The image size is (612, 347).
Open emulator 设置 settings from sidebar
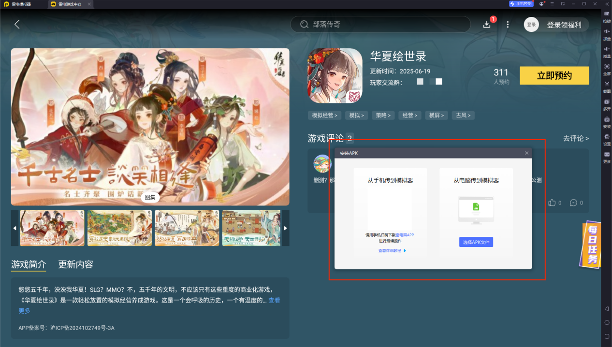click(607, 139)
